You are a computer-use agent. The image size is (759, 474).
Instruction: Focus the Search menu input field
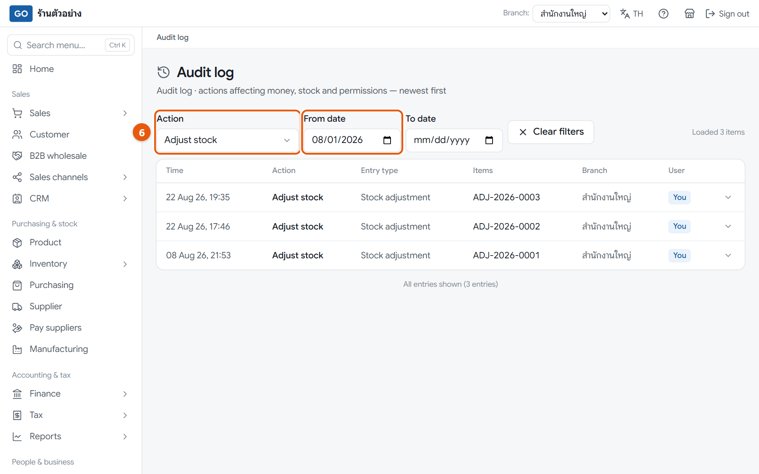(71, 45)
